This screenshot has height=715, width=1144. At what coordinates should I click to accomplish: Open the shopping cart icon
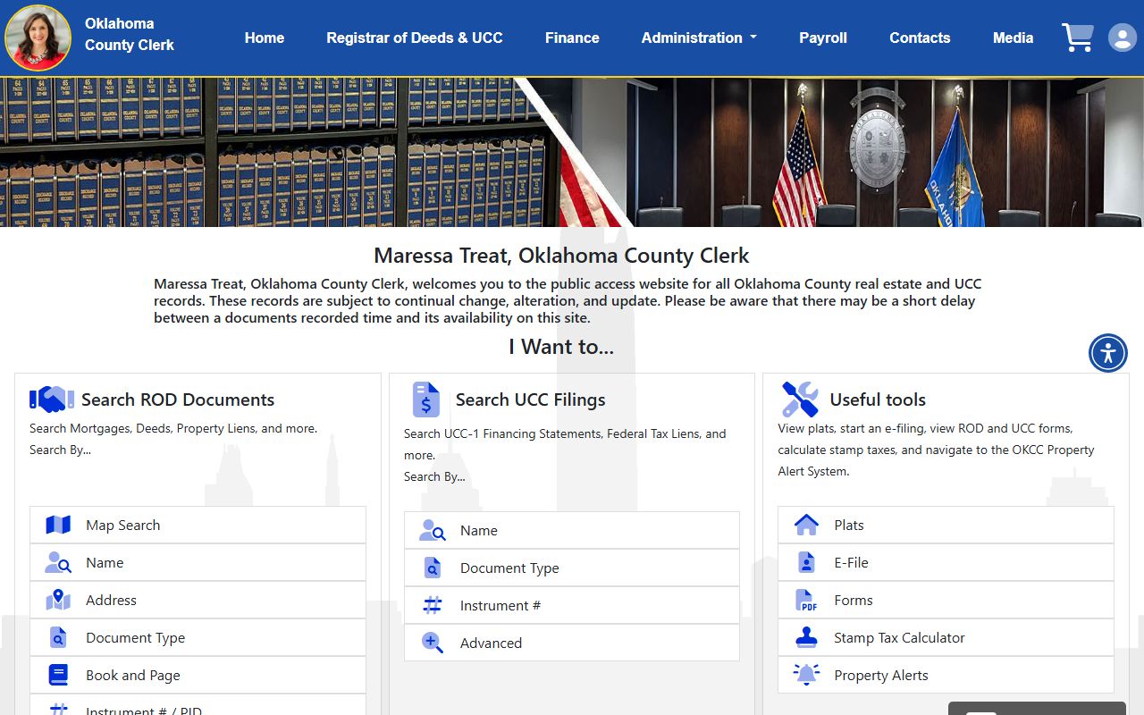1077,38
